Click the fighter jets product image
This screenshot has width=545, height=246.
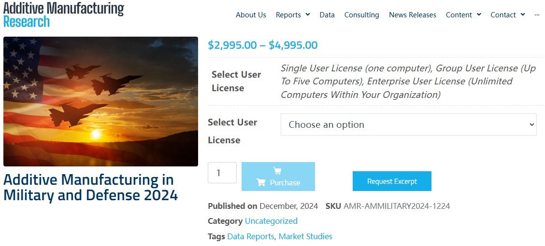click(x=100, y=101)
